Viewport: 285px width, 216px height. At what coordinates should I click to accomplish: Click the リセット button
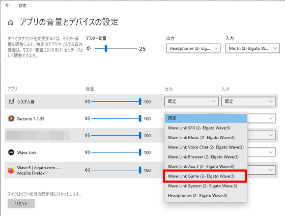click(x=21, y=203)
